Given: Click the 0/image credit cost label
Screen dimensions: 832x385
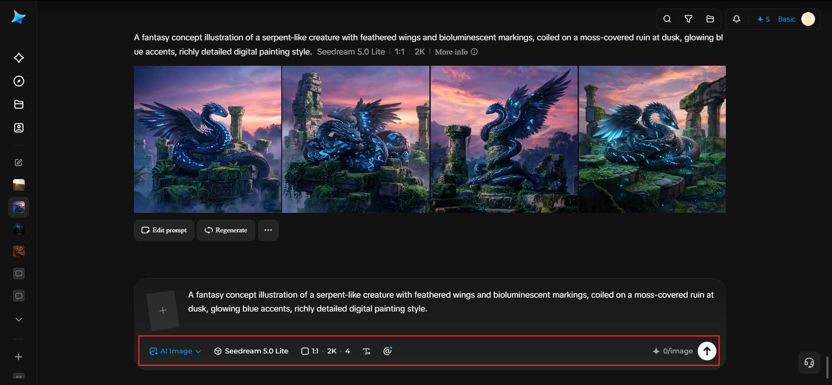Looking at the screenshot, I should (x=673, y=351).
